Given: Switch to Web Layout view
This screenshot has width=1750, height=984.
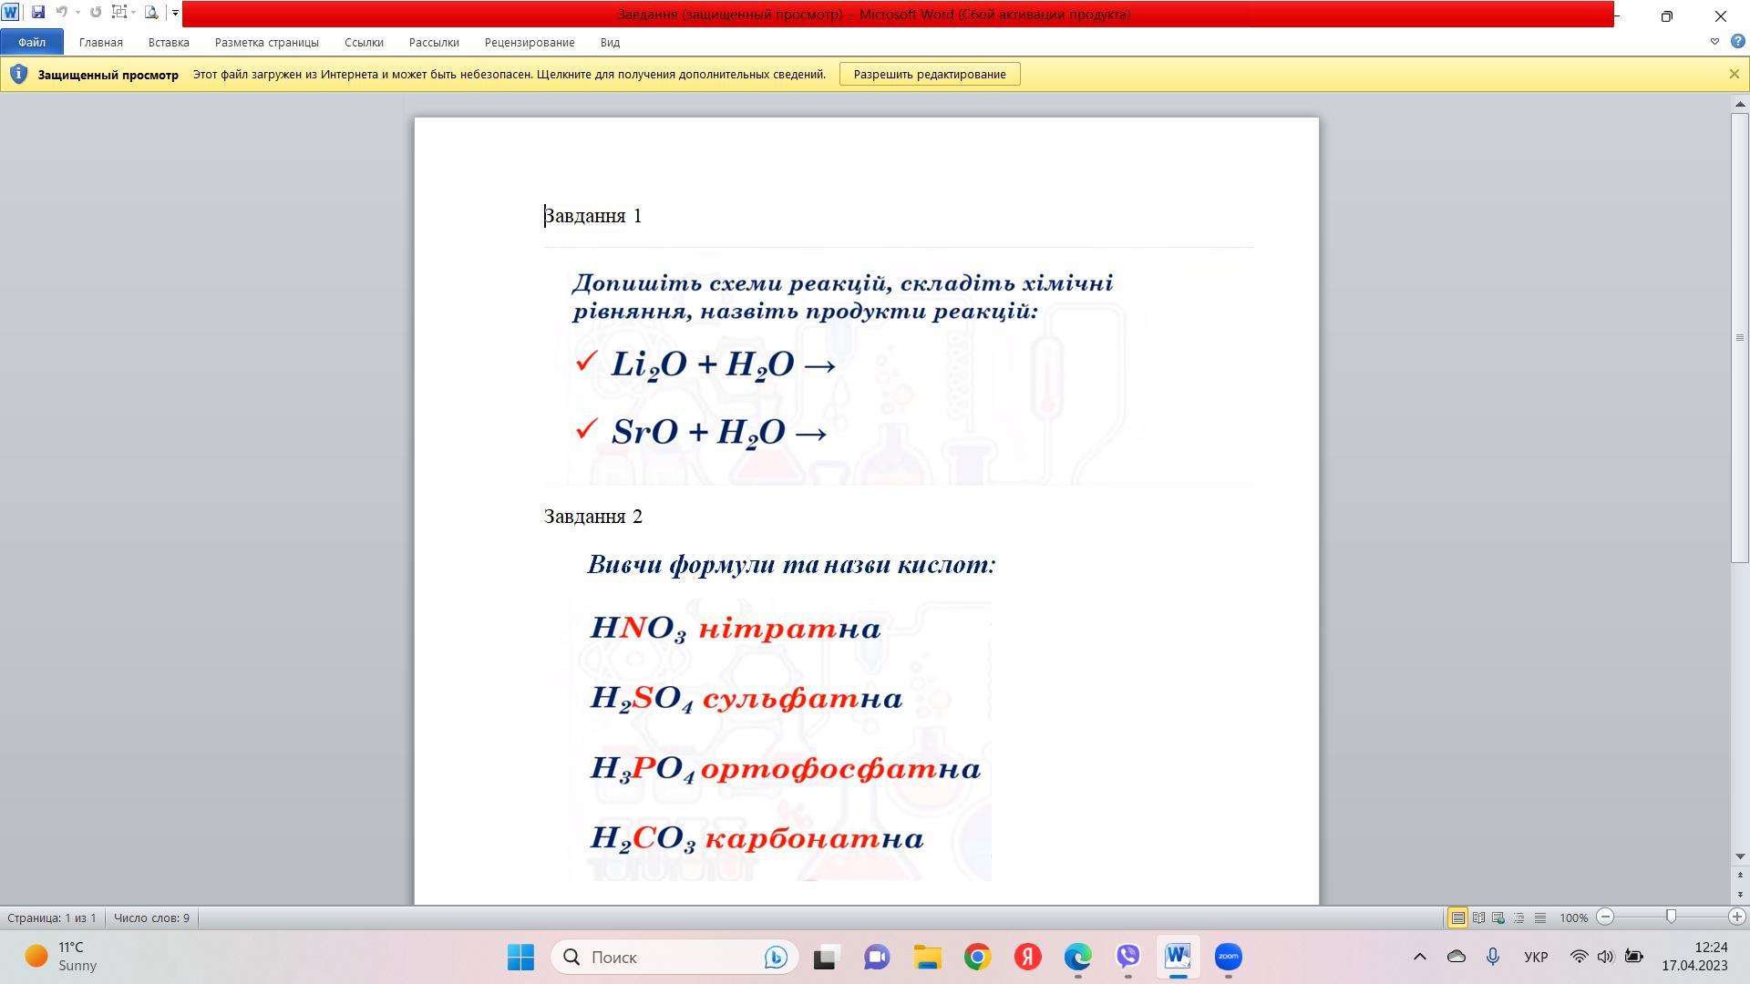Looking at the screenshot, I should pos(1498,917).
